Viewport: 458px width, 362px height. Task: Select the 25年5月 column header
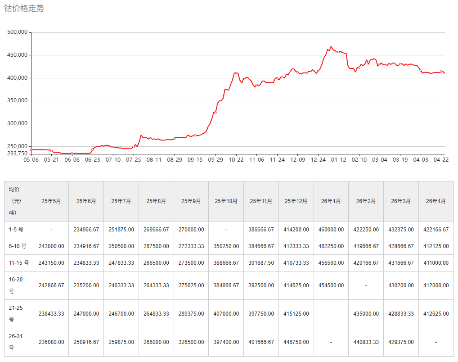pos(51,201)
